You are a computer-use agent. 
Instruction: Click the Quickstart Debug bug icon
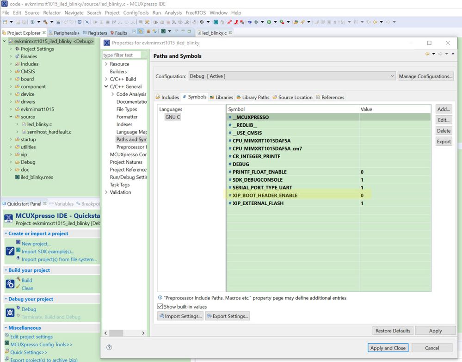[10, 313]
